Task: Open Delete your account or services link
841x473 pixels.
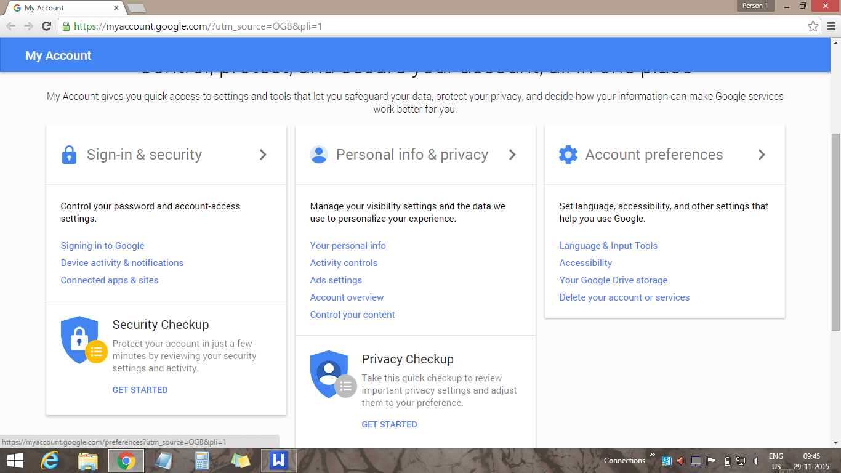Action: 624,297
